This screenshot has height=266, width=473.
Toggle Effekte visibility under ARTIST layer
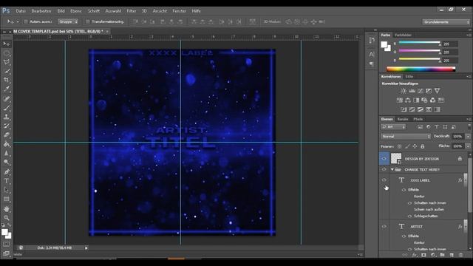pos(404,236)
